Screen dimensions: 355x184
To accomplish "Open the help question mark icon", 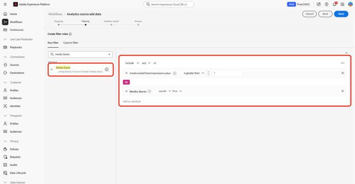I will click(x=327, y=4).
